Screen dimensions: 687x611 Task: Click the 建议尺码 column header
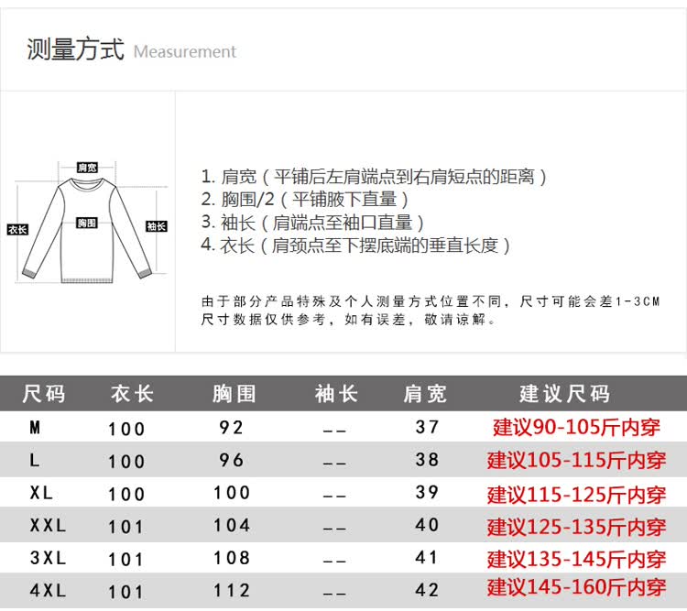(564, 394)
